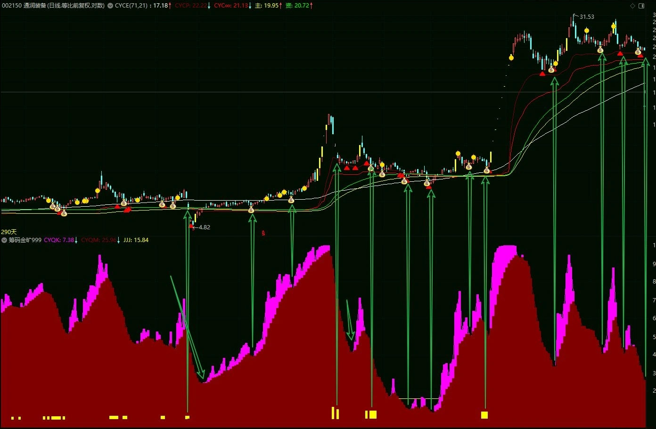Screen dimensions: 656x429
Task: Click the CYC∞: 21.13 value
Action: tap(232, 6)
